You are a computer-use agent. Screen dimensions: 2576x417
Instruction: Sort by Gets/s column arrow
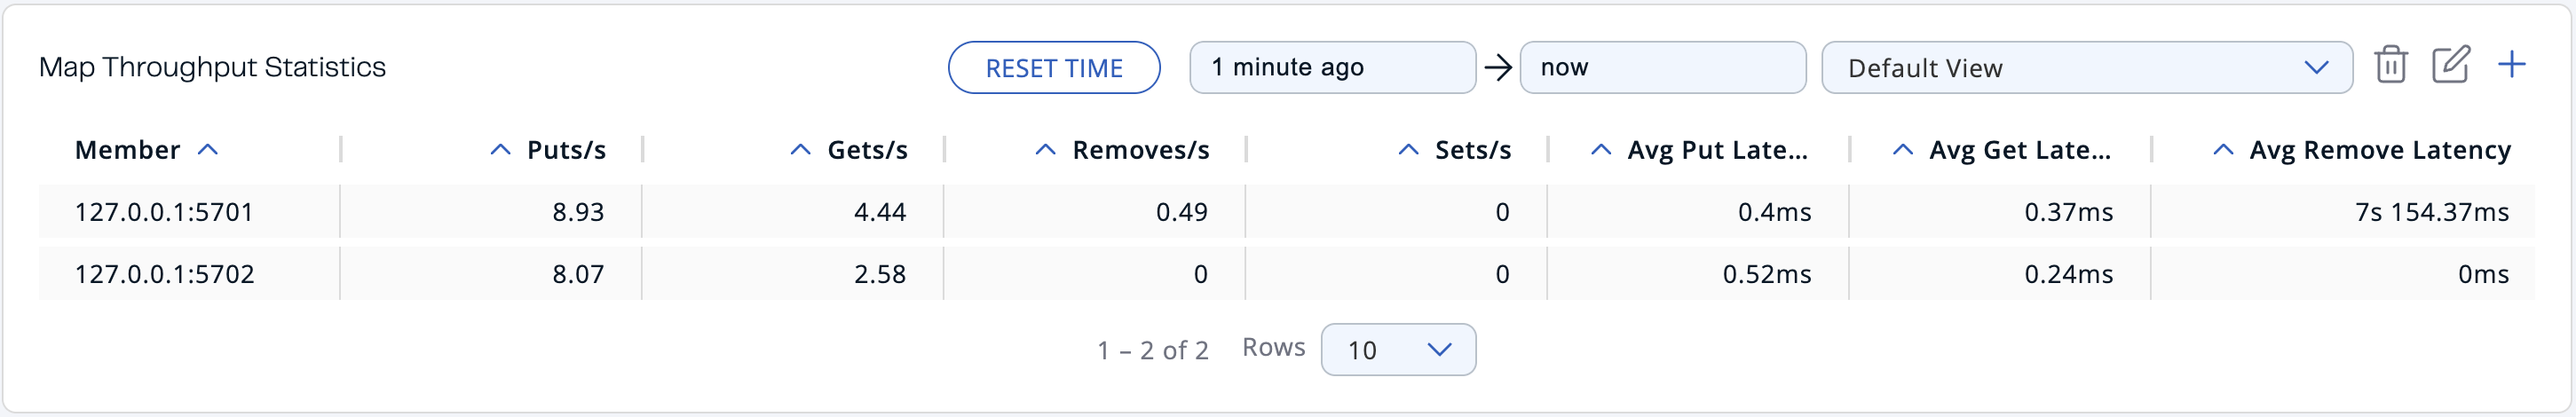pyautogui.click(x=800, y=150)
